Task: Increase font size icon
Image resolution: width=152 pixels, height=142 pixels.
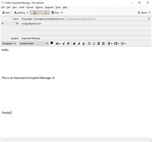Action: click(68, 43)
